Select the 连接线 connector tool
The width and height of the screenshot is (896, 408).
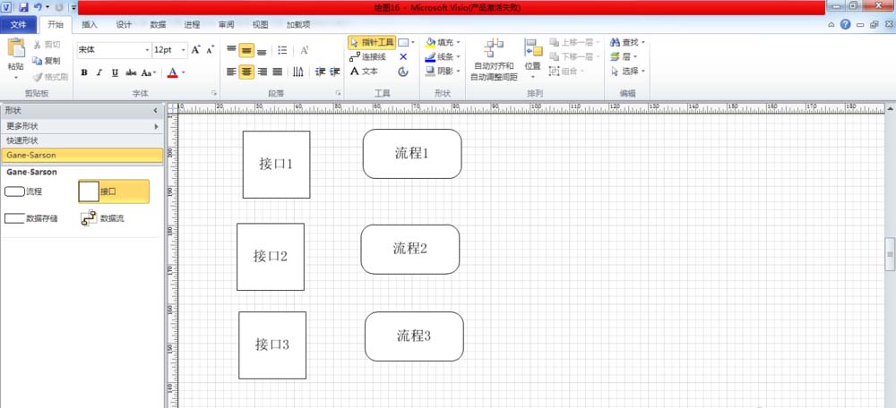tap(371, 56)
